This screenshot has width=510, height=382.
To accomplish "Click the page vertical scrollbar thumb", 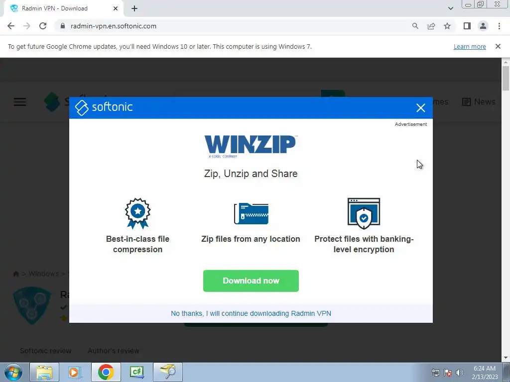I will [x=506, y=78].
